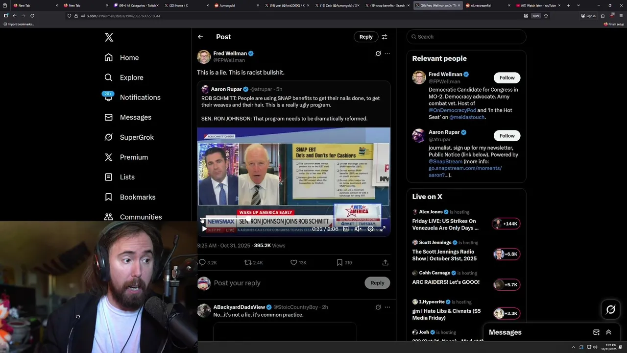The width and height of the screenshot is (627, 353).
Task: Play the embedded Newsmax video
Action: [x=204, y=229]
